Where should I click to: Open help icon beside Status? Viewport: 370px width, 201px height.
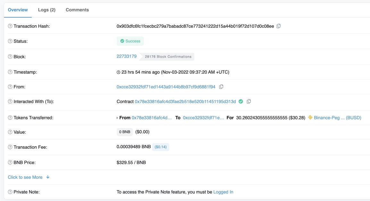(x=10, y=41)
